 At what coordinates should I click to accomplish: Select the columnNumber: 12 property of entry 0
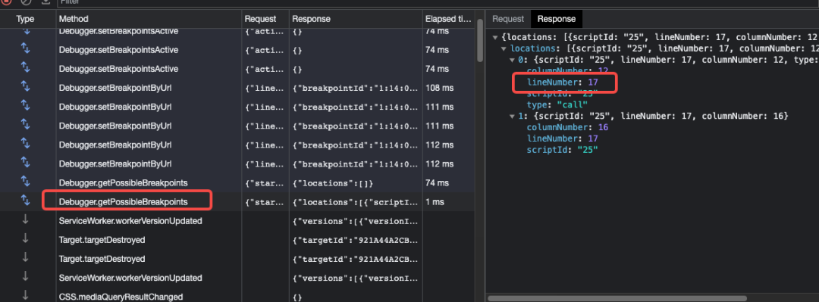coord(567,71)
